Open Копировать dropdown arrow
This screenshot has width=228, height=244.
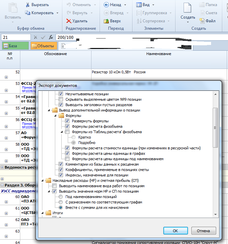[57, 13]
